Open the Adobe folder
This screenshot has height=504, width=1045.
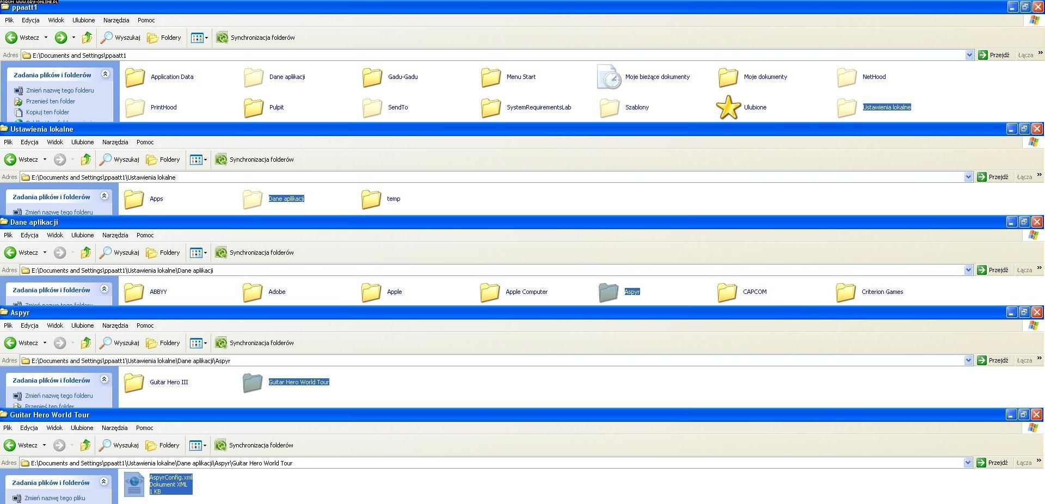click(x=264, y=292)
